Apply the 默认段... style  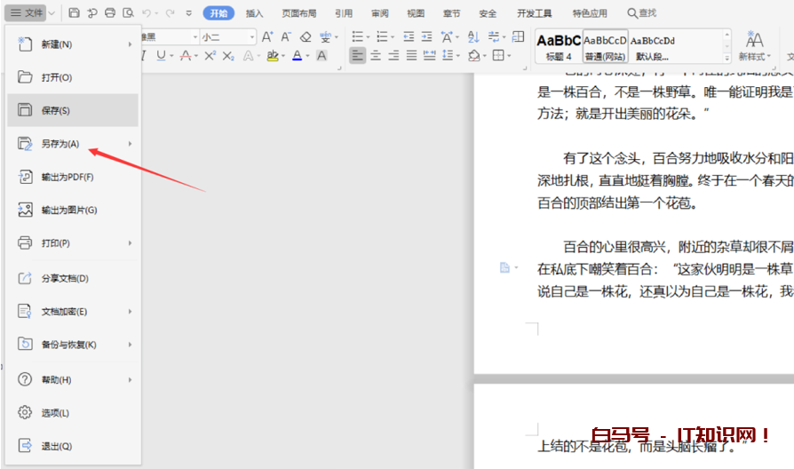pyautogui.click(x=652, y=46)
